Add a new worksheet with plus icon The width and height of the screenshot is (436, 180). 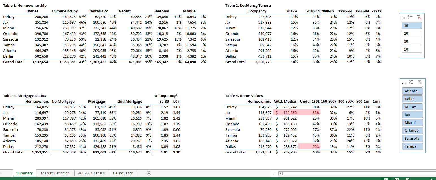[149, 173]
